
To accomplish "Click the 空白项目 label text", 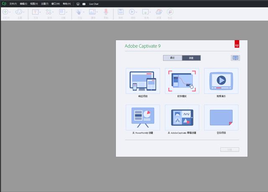I will 222,133.
